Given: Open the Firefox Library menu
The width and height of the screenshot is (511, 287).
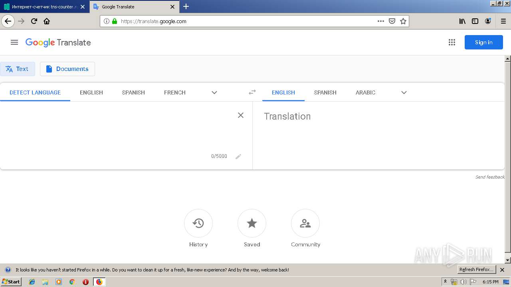Looking at the screenshot, I should click(462, 22).
